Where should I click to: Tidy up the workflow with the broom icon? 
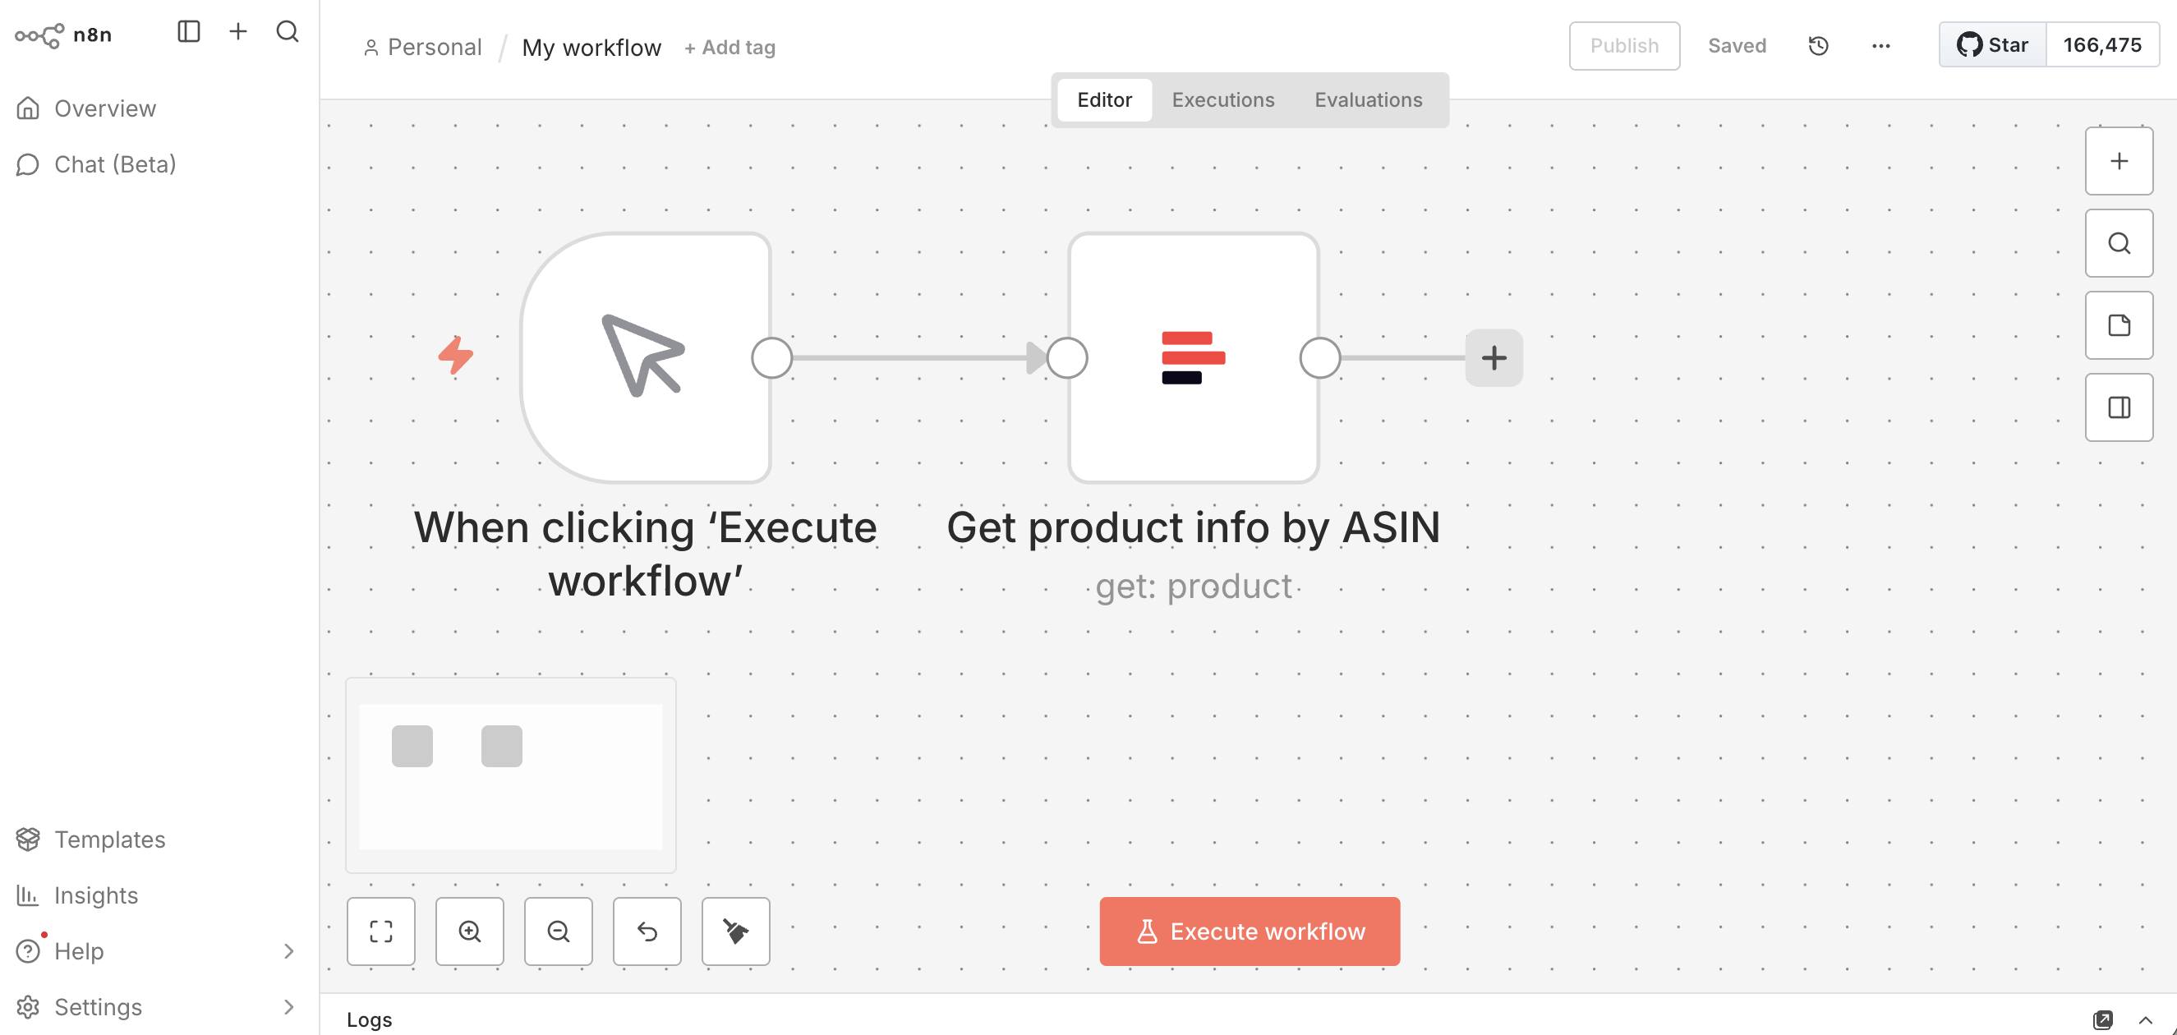(x=735, y=932)
